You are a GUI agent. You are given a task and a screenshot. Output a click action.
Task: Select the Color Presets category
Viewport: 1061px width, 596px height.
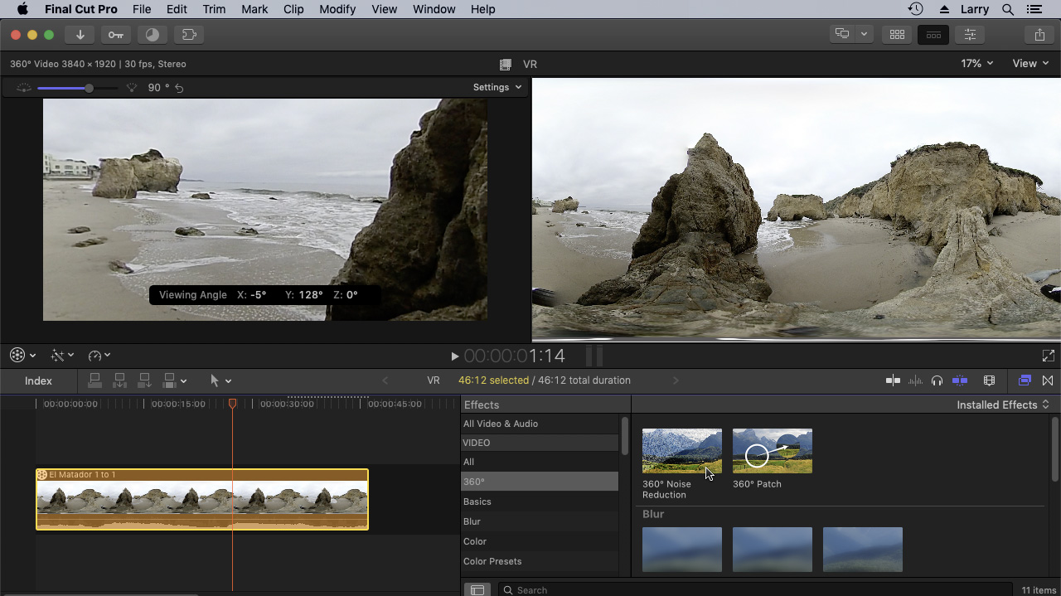[540, 561]
